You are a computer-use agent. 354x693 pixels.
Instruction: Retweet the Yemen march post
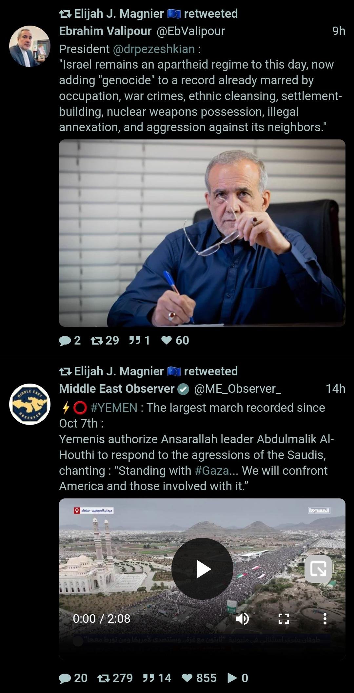pyautogui.click(x=115, y=678)
